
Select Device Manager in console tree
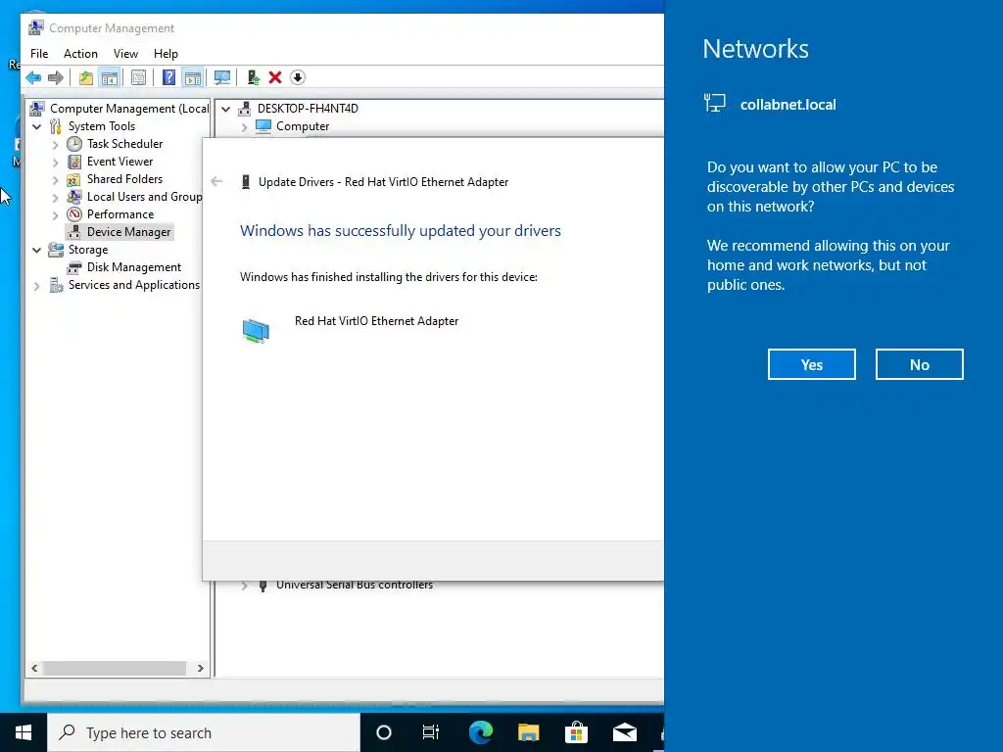pyautogui.click(x=128, y=232)
